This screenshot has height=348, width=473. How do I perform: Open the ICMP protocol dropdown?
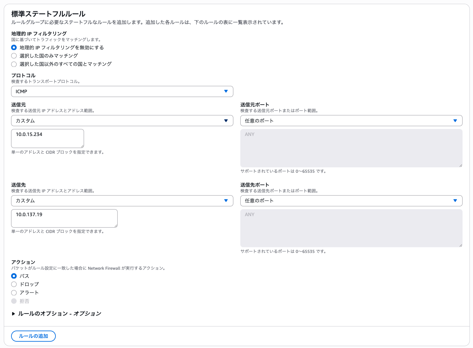[x=122, y=92]
